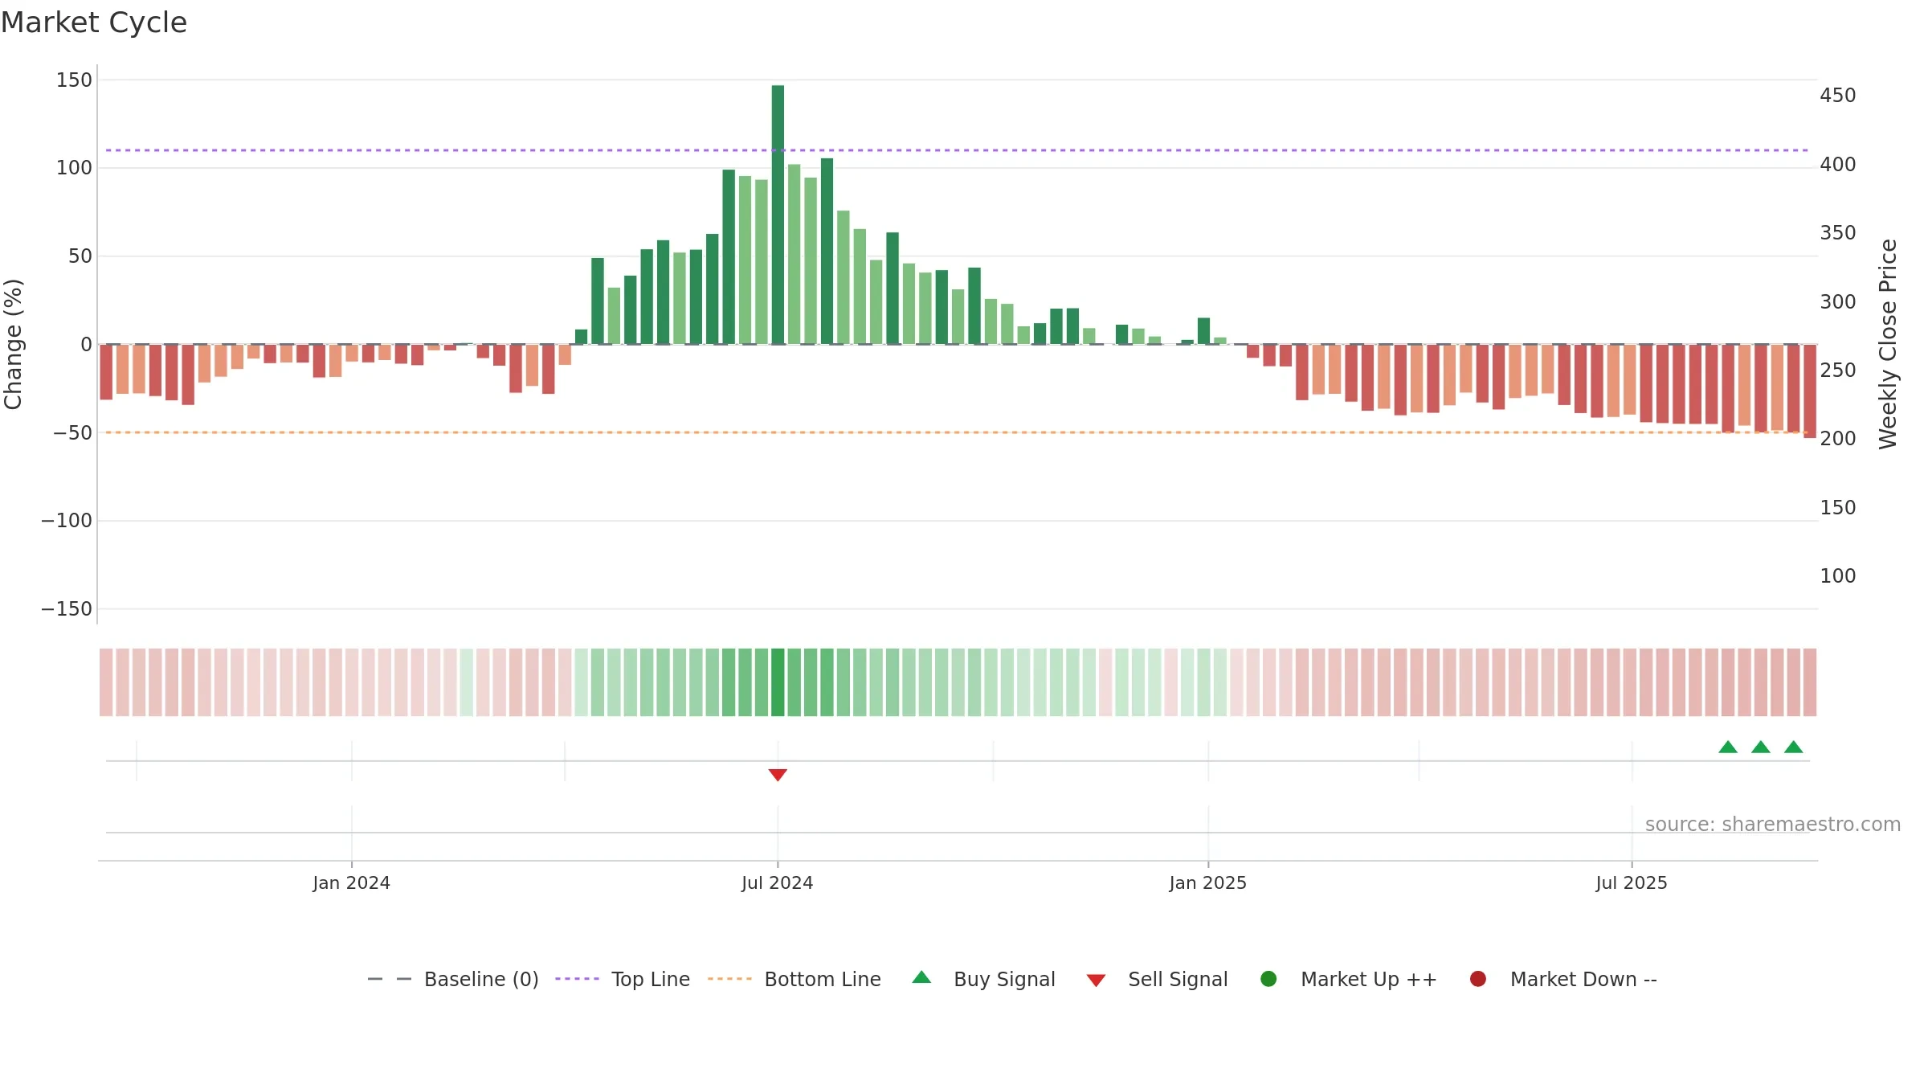Click the tallest green bar peaking near 147
This screenshot has width=1928, height=1085.
pyautogui.click(x=778, y=215)
